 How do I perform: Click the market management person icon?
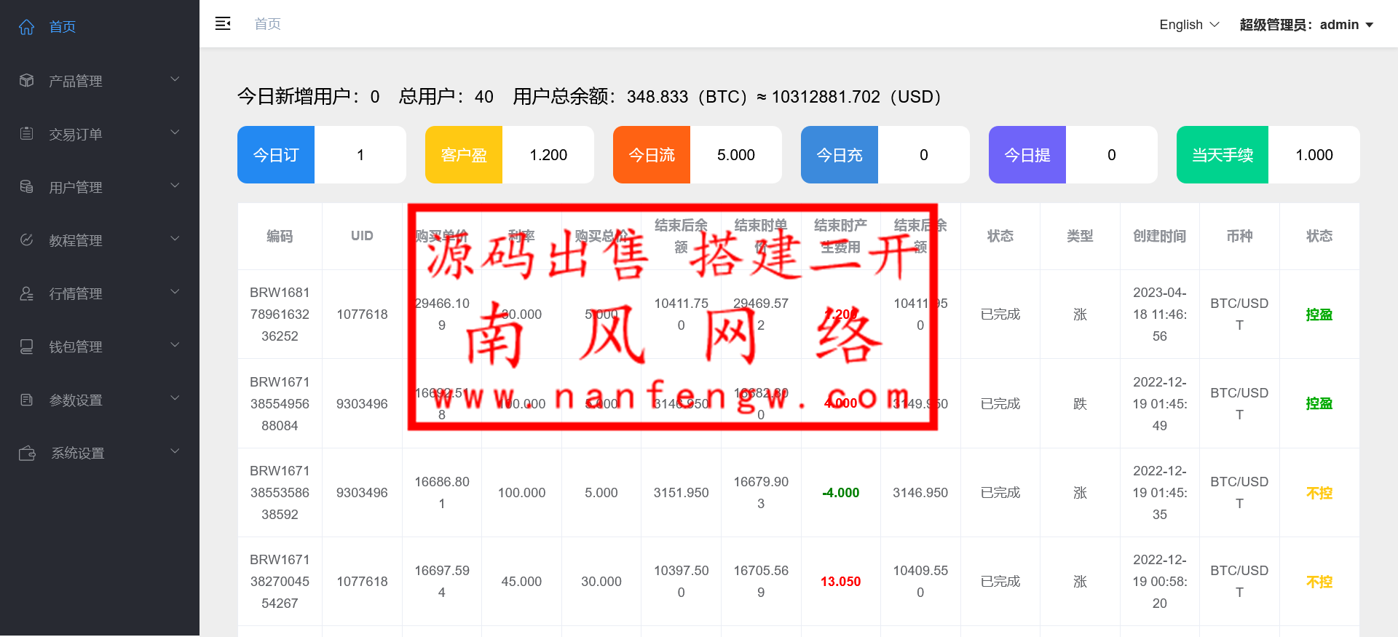coord(27,293)
